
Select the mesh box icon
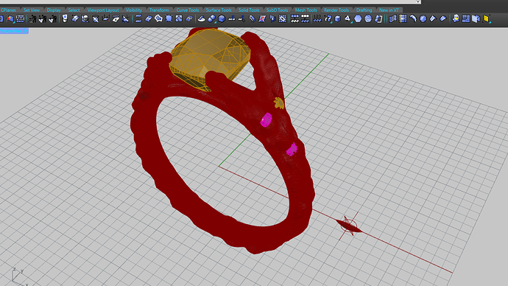point(338,19)
